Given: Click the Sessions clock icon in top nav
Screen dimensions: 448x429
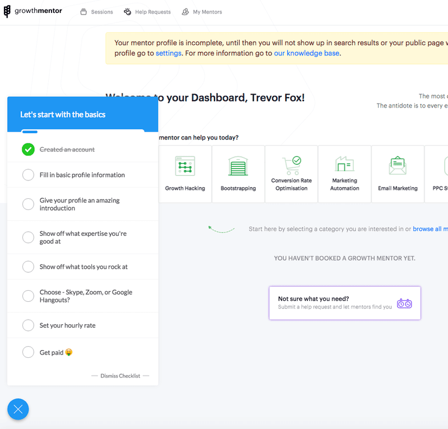Looking at the screenshot, I should pos(83,11).
